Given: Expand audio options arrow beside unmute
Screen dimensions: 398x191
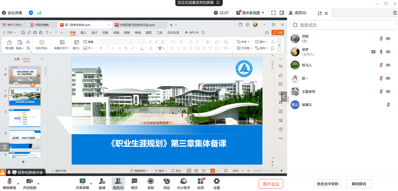Looking at the screenshot, I should pos(18,183).
